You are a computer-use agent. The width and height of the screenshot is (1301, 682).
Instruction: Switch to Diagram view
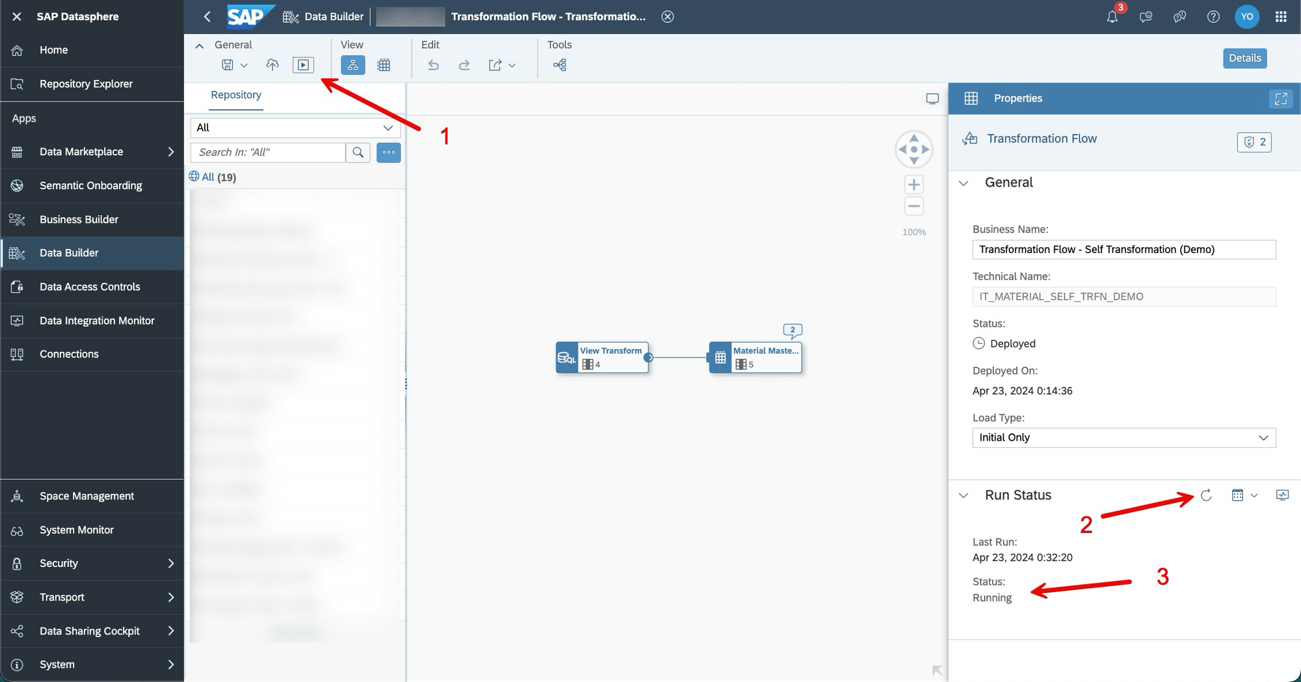pyautogui.click(x=353, y=65)
